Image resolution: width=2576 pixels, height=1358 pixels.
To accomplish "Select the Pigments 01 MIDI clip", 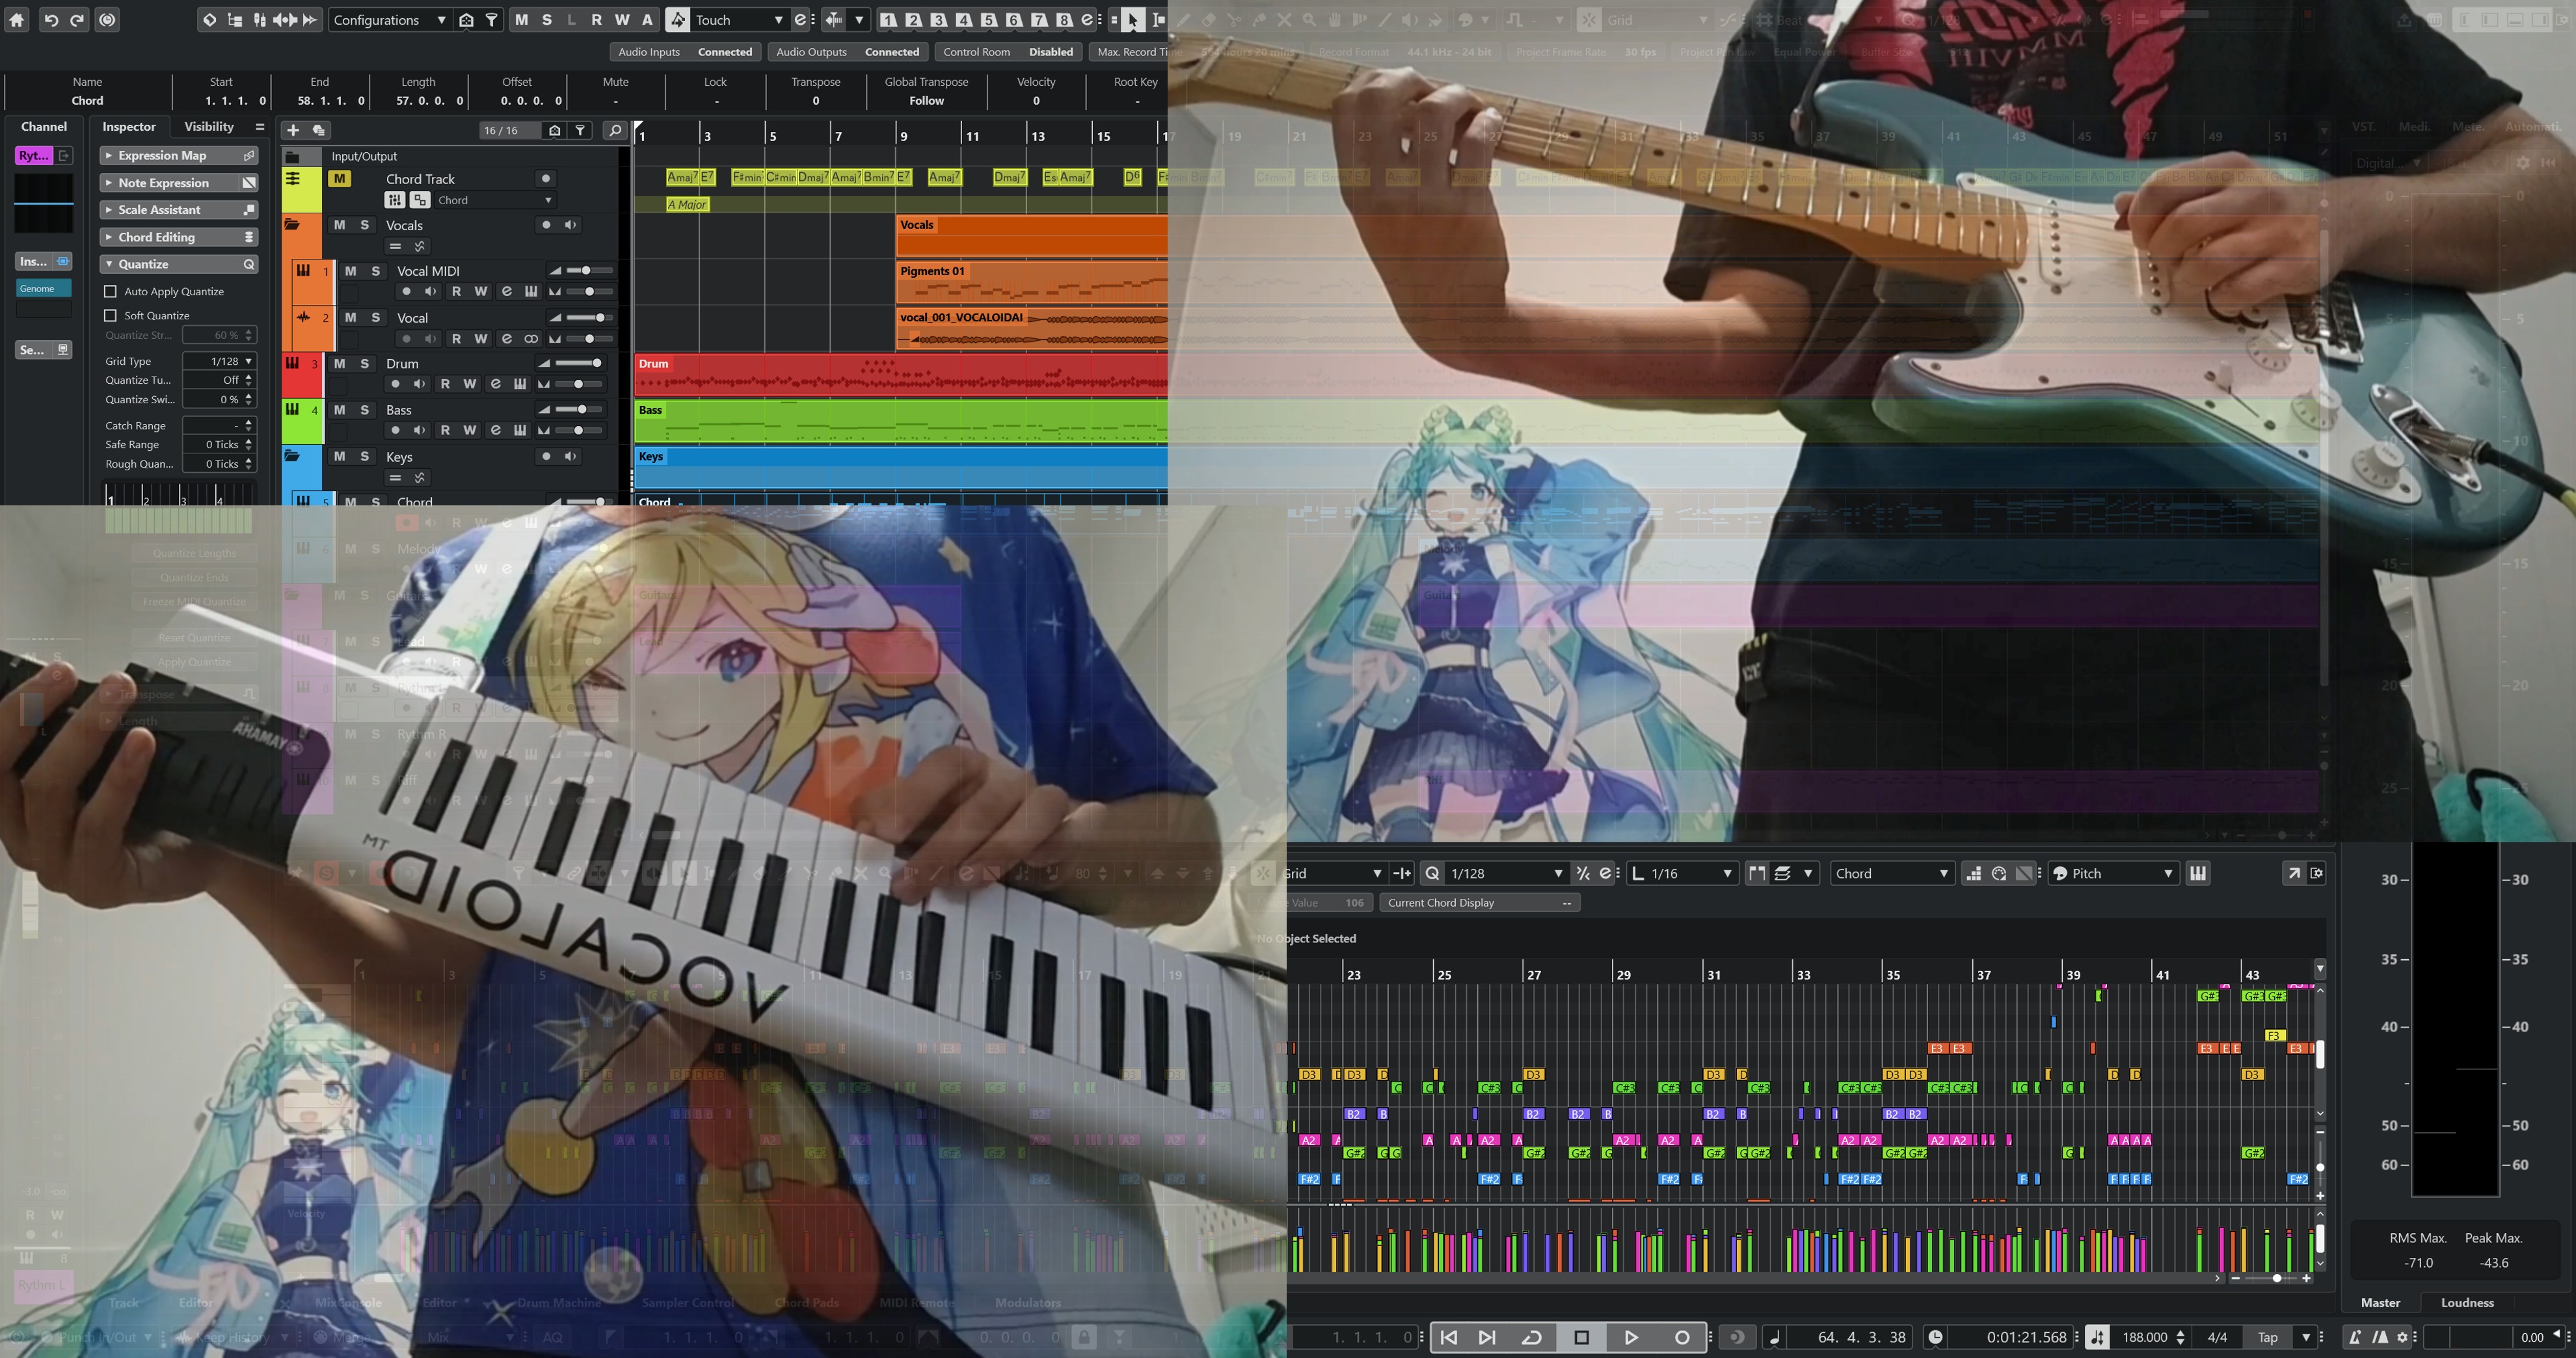I will point(1032,284).
